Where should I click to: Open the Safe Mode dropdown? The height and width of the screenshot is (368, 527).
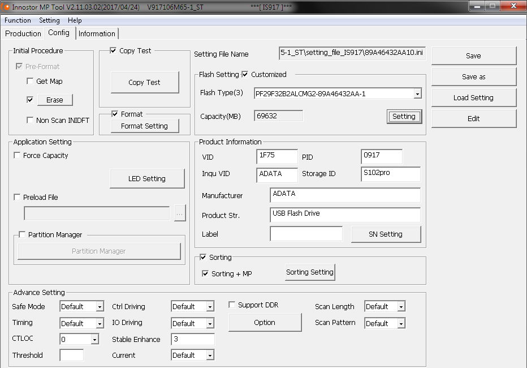(100, 307)
